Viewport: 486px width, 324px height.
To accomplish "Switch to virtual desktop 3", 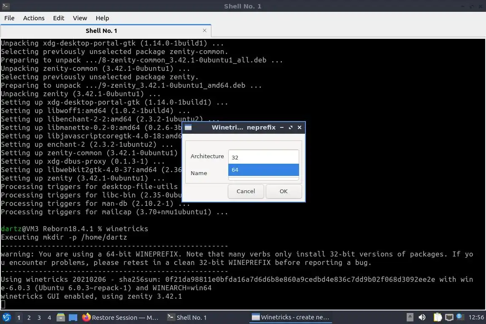I will tap(39, 318).
